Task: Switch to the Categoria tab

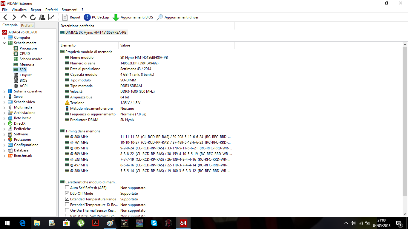Action: [x=10, y=25]
